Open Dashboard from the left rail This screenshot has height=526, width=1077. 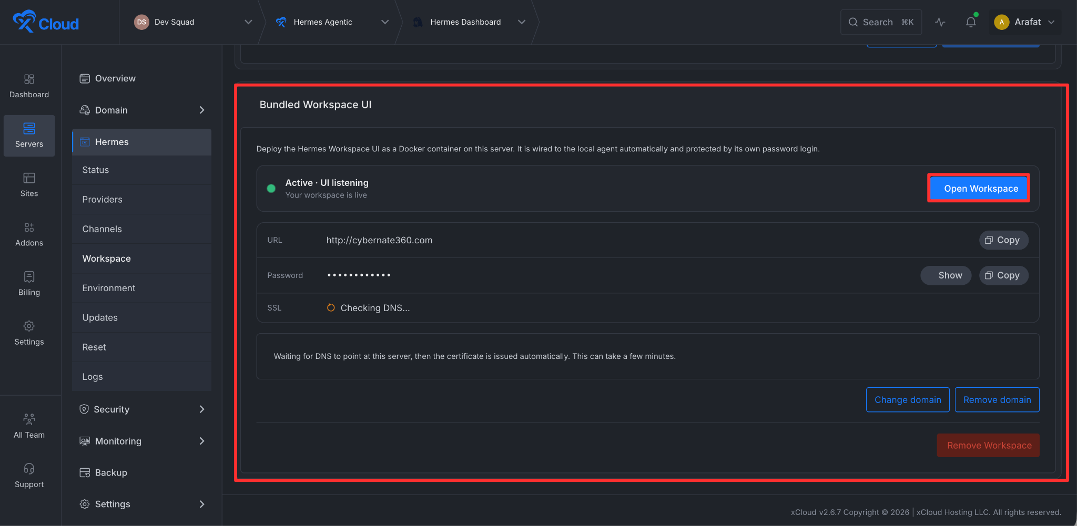(x=29, y=86)
